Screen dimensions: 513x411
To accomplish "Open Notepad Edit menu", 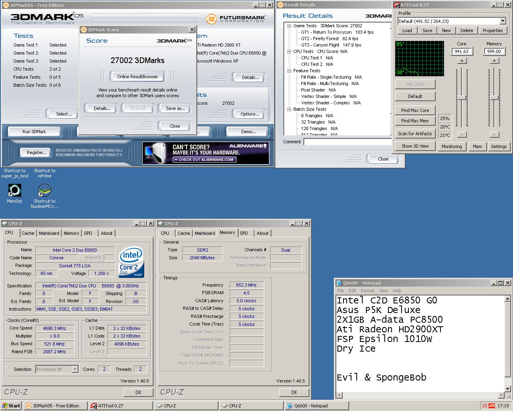I will (352, 291).
